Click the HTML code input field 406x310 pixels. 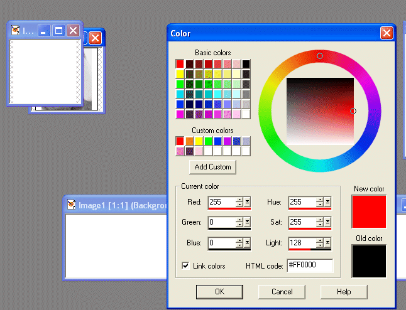tap(309, 265)
